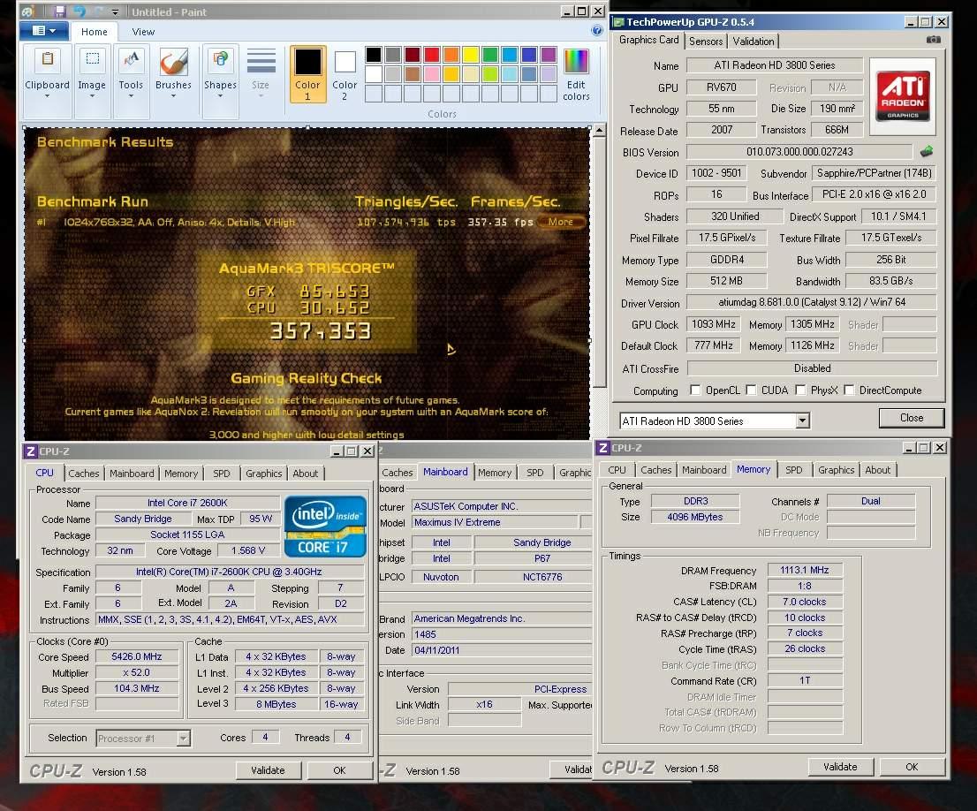Toggle the OpenCL checkbox in GPU-Z

694,390
